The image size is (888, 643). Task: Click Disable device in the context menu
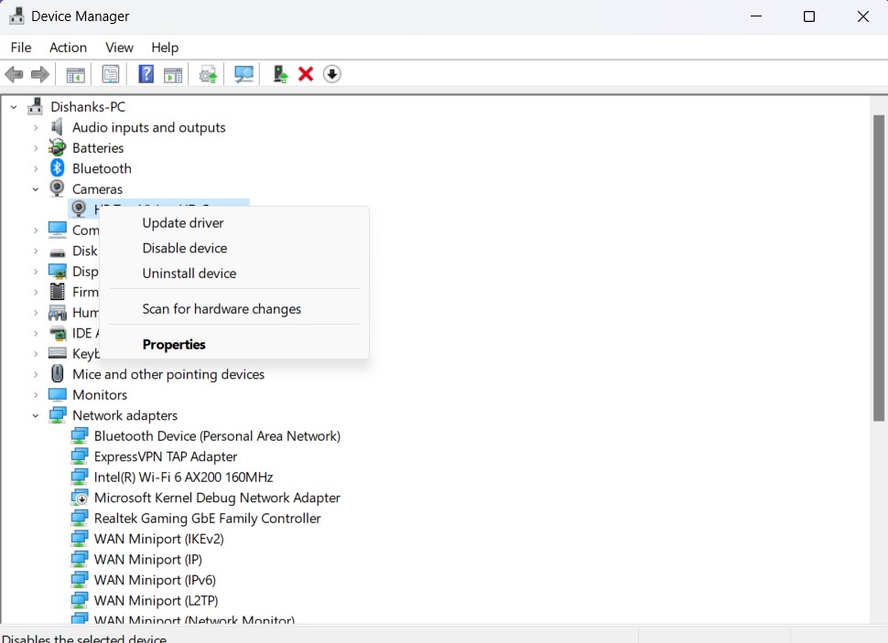pyautogui.click(x=184, y=248)
